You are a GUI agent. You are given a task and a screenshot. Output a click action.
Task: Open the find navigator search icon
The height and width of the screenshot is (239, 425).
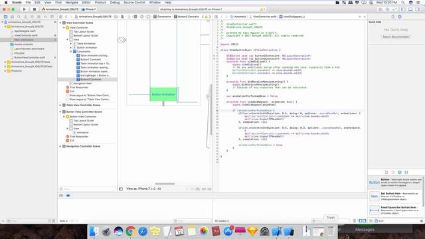19,17
